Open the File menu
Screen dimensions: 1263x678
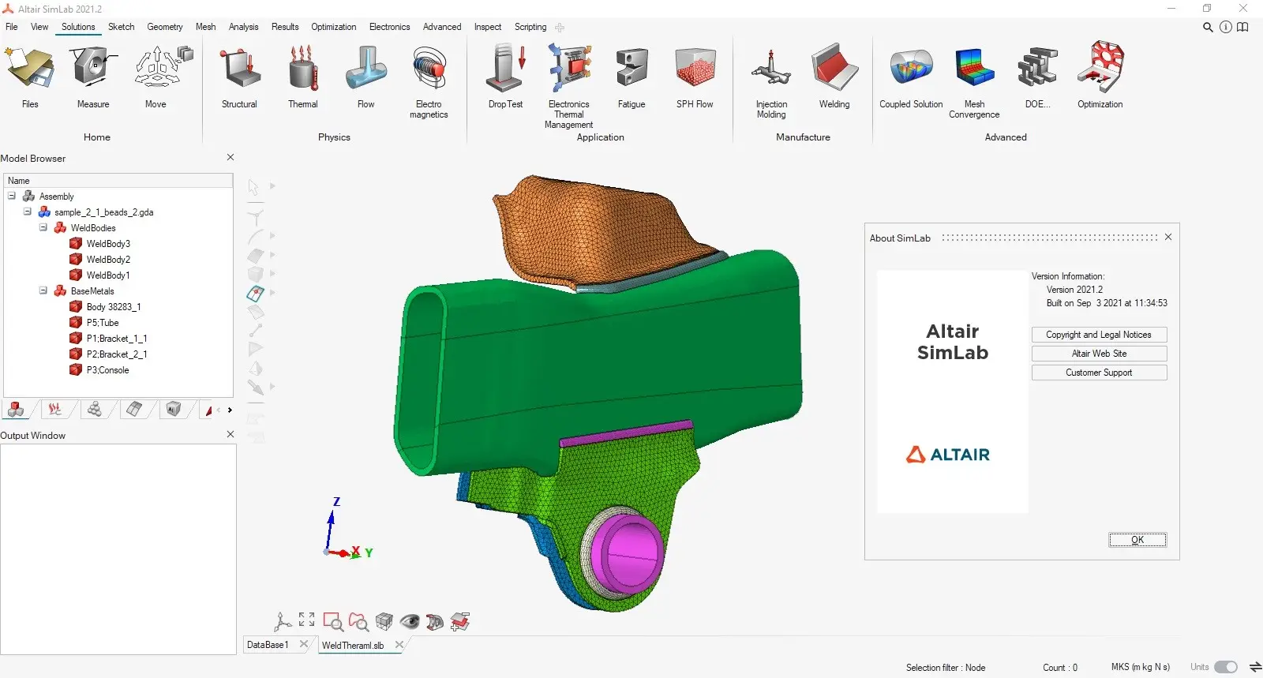(12, 27)
